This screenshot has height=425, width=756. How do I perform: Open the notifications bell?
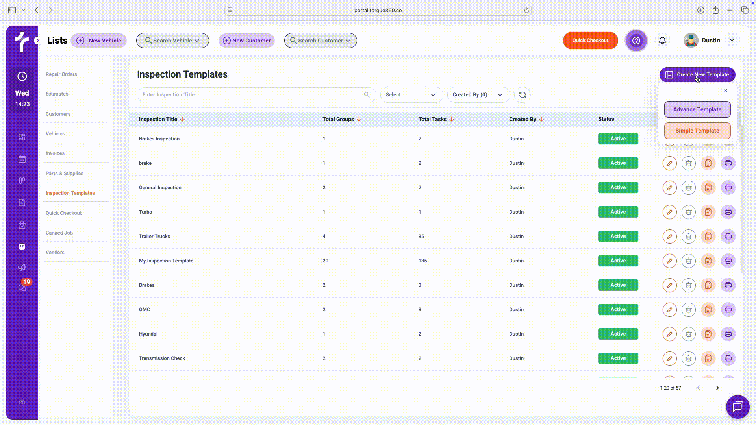[662, 41]
